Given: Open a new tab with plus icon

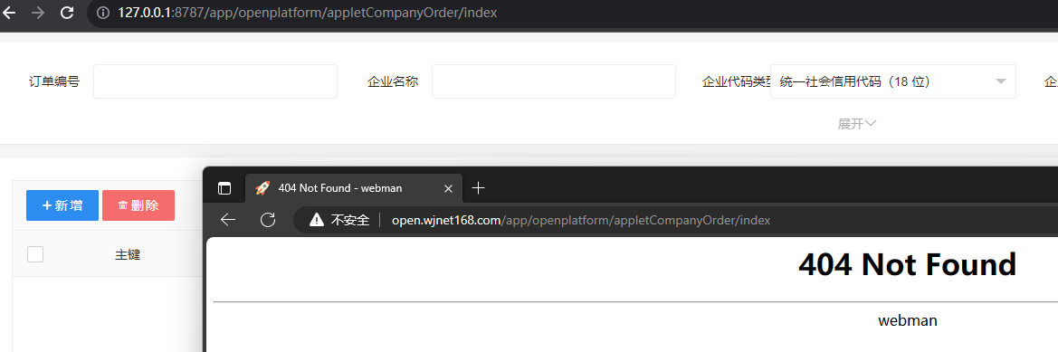Looking at the screenshot, I should tap(478, 188).
